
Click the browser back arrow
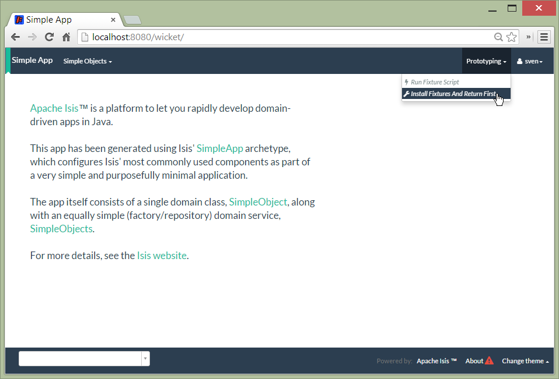(x=16, y=37)
